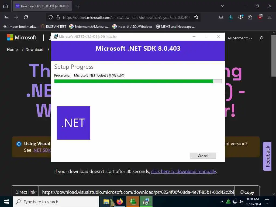This screenshot has height=207, width=276.
Task: Open the Feedback side tab
Action: (x=267, y=156)
